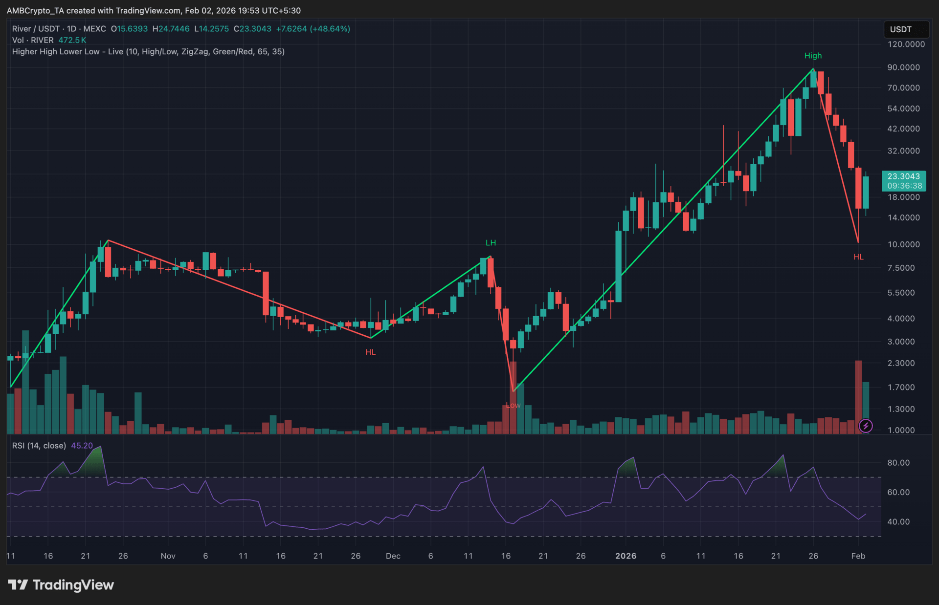The width and height of the screenshot is (939, 605).
Task: Click the red Low marker label
Action: 513,405
